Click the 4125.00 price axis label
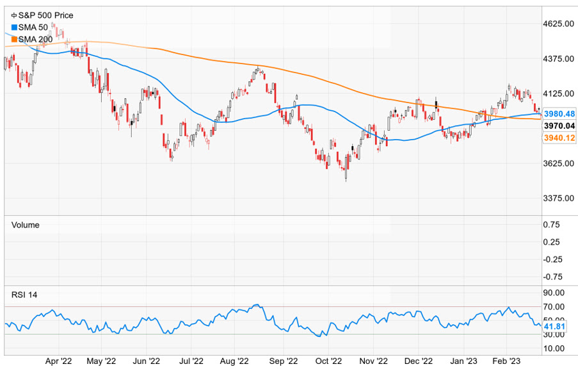Screen dimensions: 578x371 click(558, 94)
